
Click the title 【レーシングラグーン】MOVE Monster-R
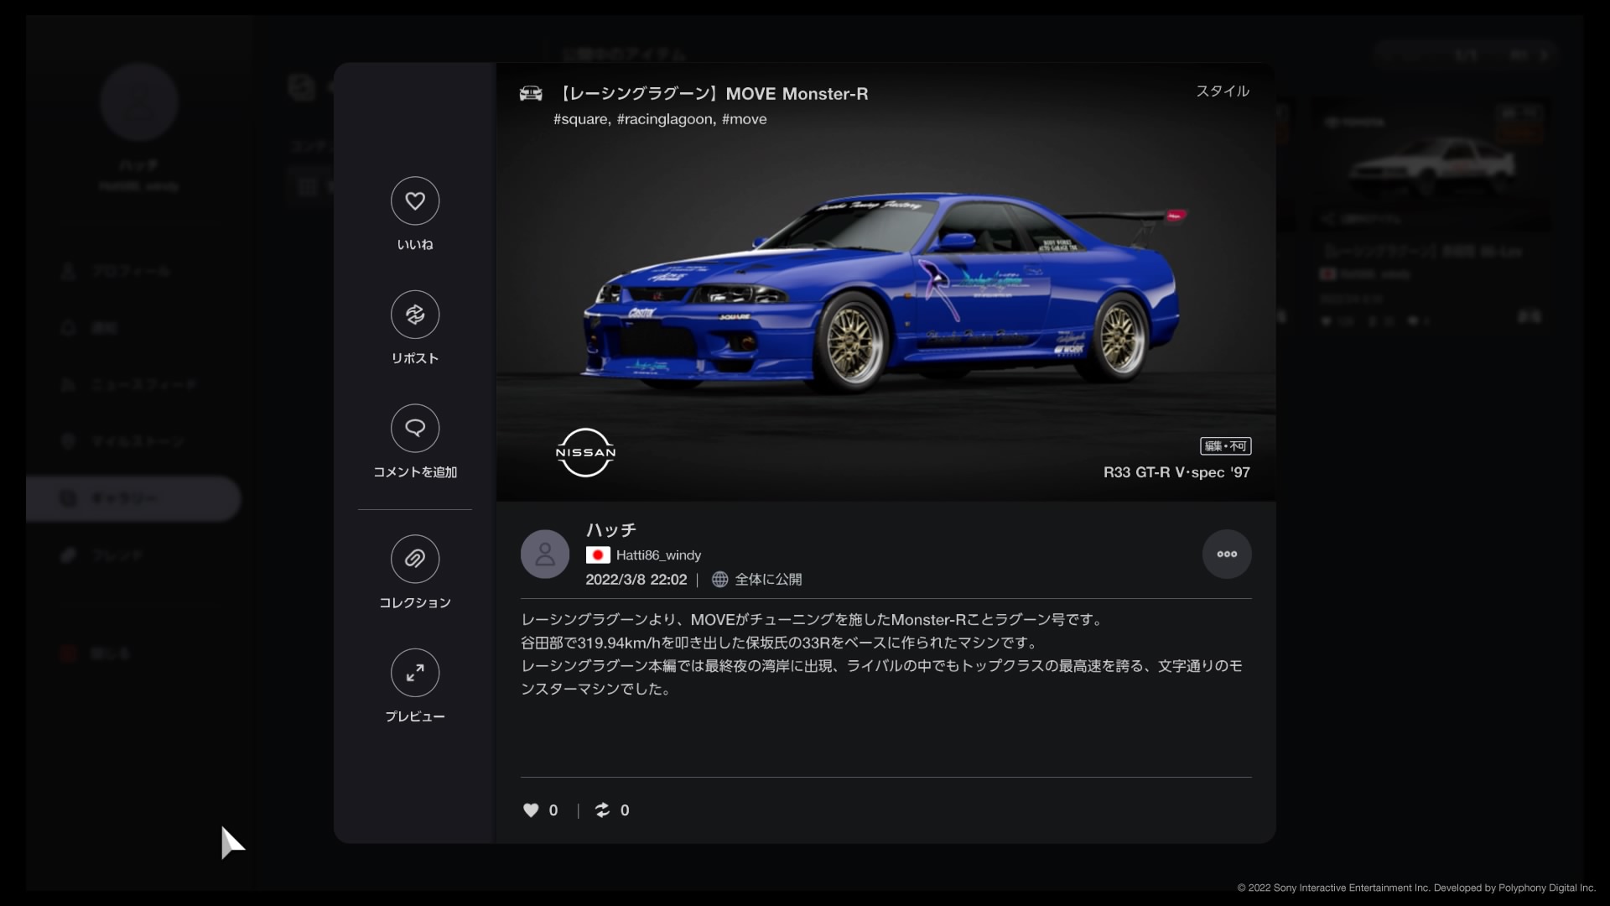point(713,94)
